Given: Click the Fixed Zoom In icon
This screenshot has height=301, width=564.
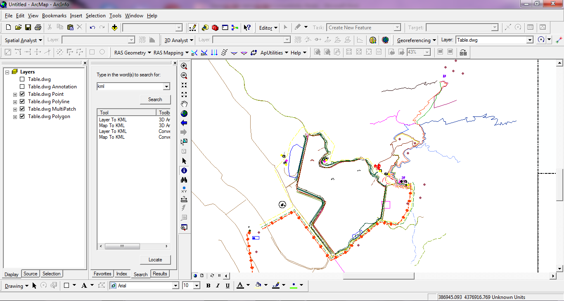Looking at the screenshot, I should 184,85.
